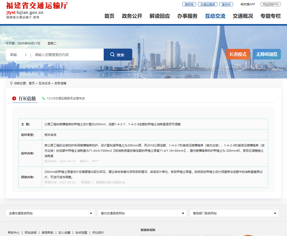Viewport: 287px width, 236px height.
Task: Click the phone icon next to 12328 hotline
Action: click(x=44, y=98)
